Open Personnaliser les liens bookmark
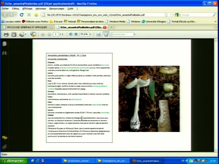The width and height of the screenshot is (219, 164). [90, 22]
